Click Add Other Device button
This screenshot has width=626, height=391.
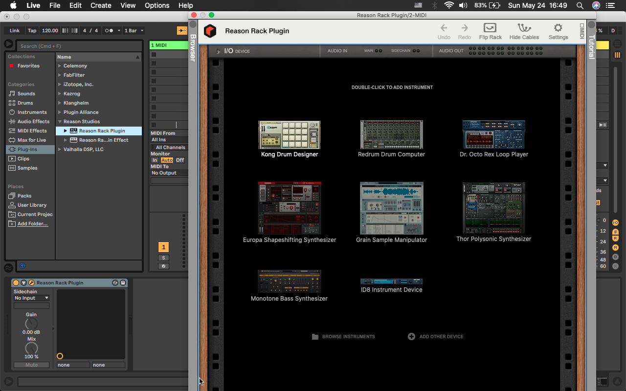pos(436,337)
